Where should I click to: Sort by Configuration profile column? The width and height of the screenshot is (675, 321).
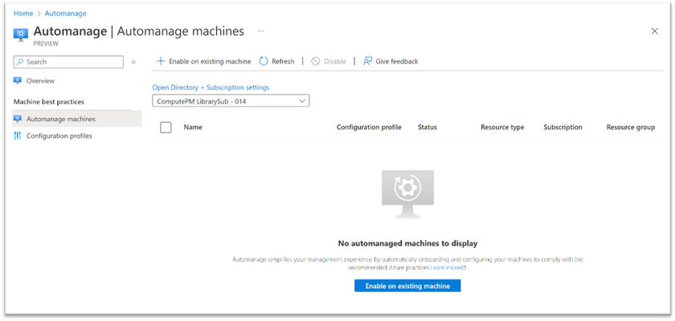(369, 128)
